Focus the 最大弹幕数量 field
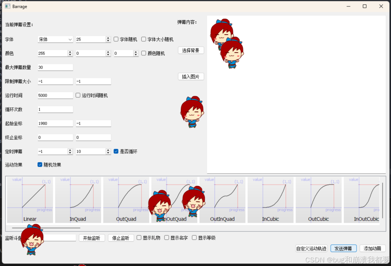 tap(55, 67)
